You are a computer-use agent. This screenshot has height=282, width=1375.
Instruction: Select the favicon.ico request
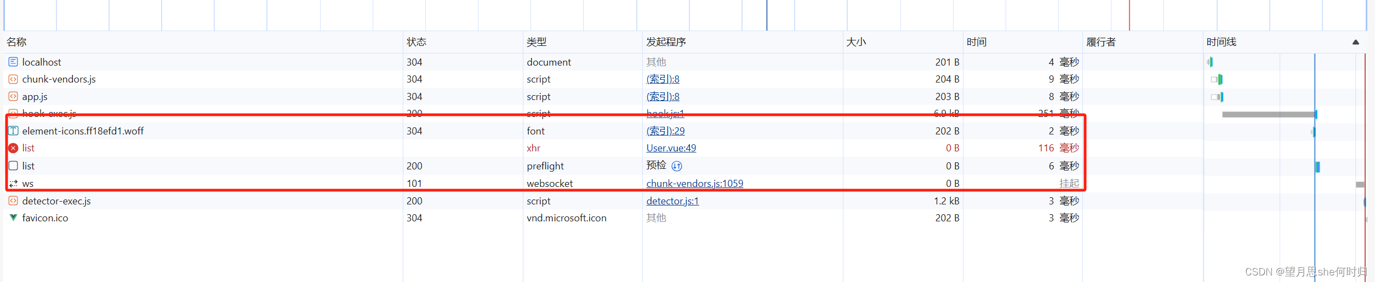(45, 218)
